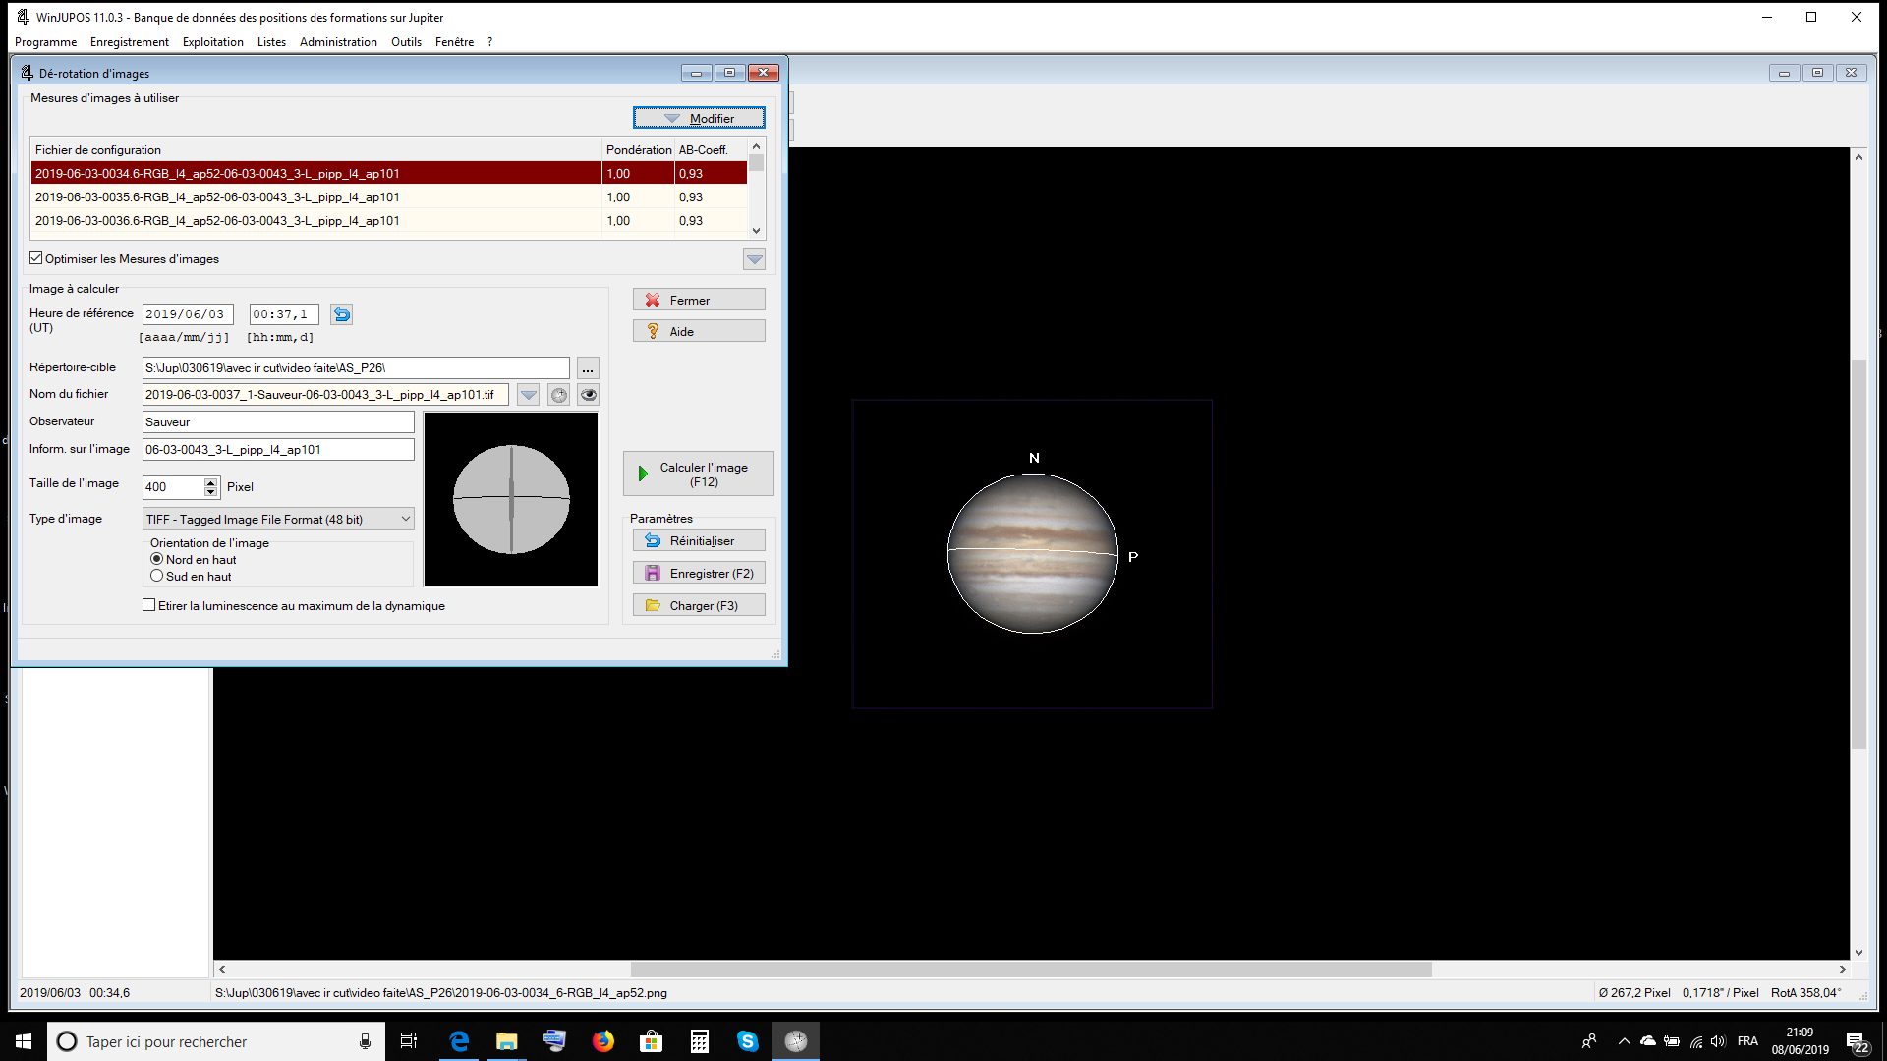Open the Exploitation menu
1887x1061 pixels.
[x=212, y=42]
